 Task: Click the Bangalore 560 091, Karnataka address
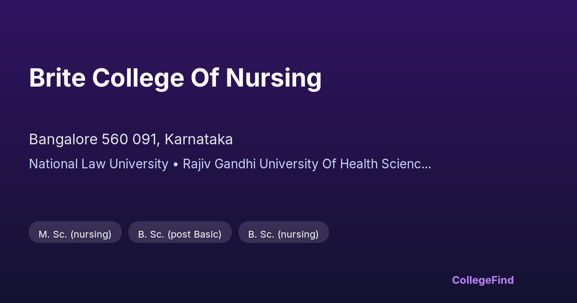click(131, 139)
